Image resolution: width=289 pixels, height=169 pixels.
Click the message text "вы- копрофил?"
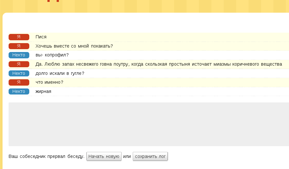click(x=52, y=55)
